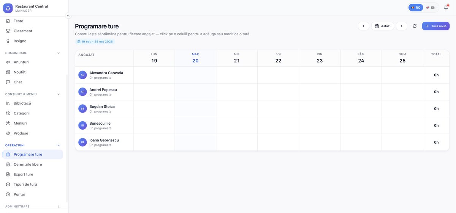Image resolution: width=456 pixels, height=213 pixels.
Task: Click the Bibliotecă library icon
Action: 8,103
